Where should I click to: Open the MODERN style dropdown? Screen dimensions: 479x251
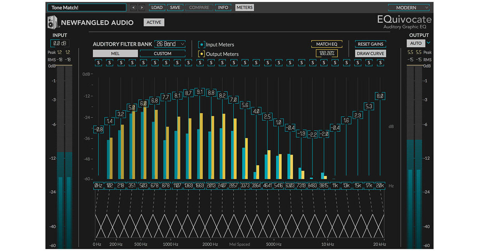(x=409, y=7)
